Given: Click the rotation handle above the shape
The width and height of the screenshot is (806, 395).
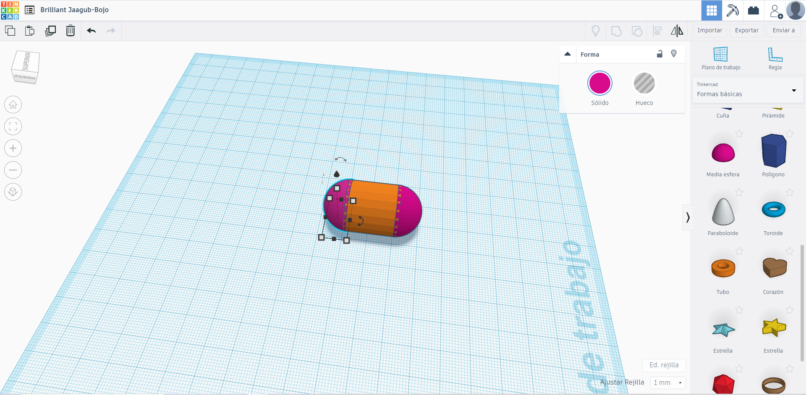Looking at the screenshot, I should pos(340,159).
